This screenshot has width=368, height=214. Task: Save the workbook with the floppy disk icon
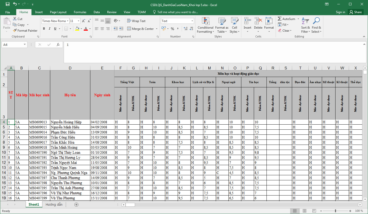(8, 4)
